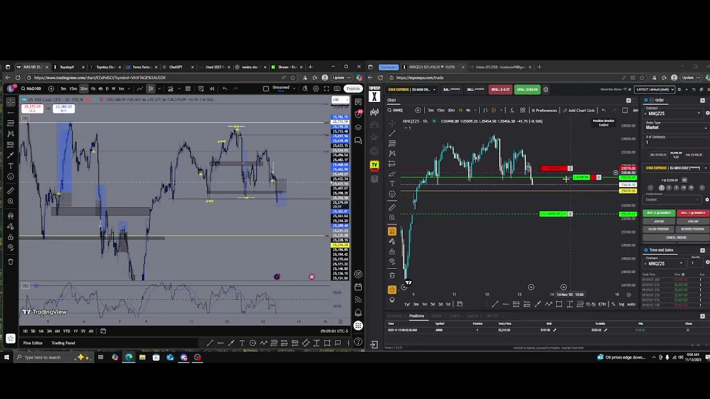
Task: Open the alerts panel with red badge
Action: [358, 115]
